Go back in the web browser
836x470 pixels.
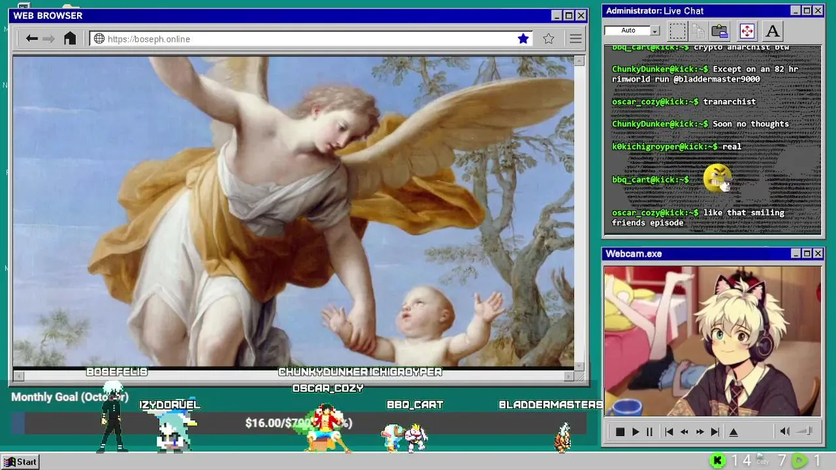pyautogui.click(x=31, y=39)
